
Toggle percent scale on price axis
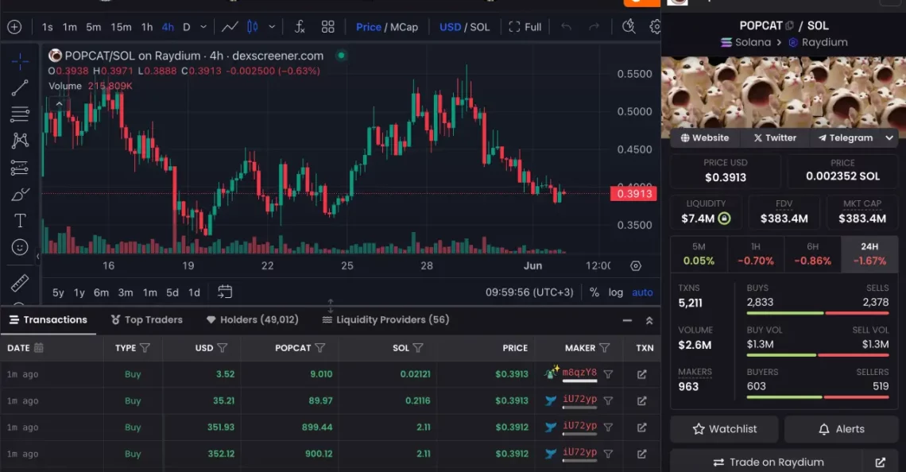[x=594, y=292]
